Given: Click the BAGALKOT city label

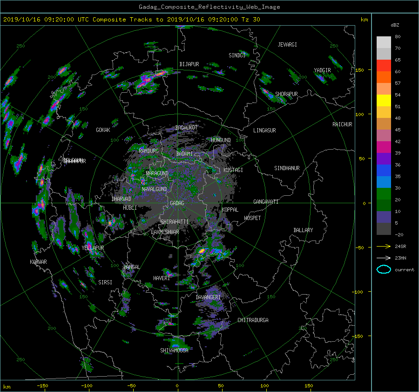Looking at the screenshot, I should click(x=186, y=128).
